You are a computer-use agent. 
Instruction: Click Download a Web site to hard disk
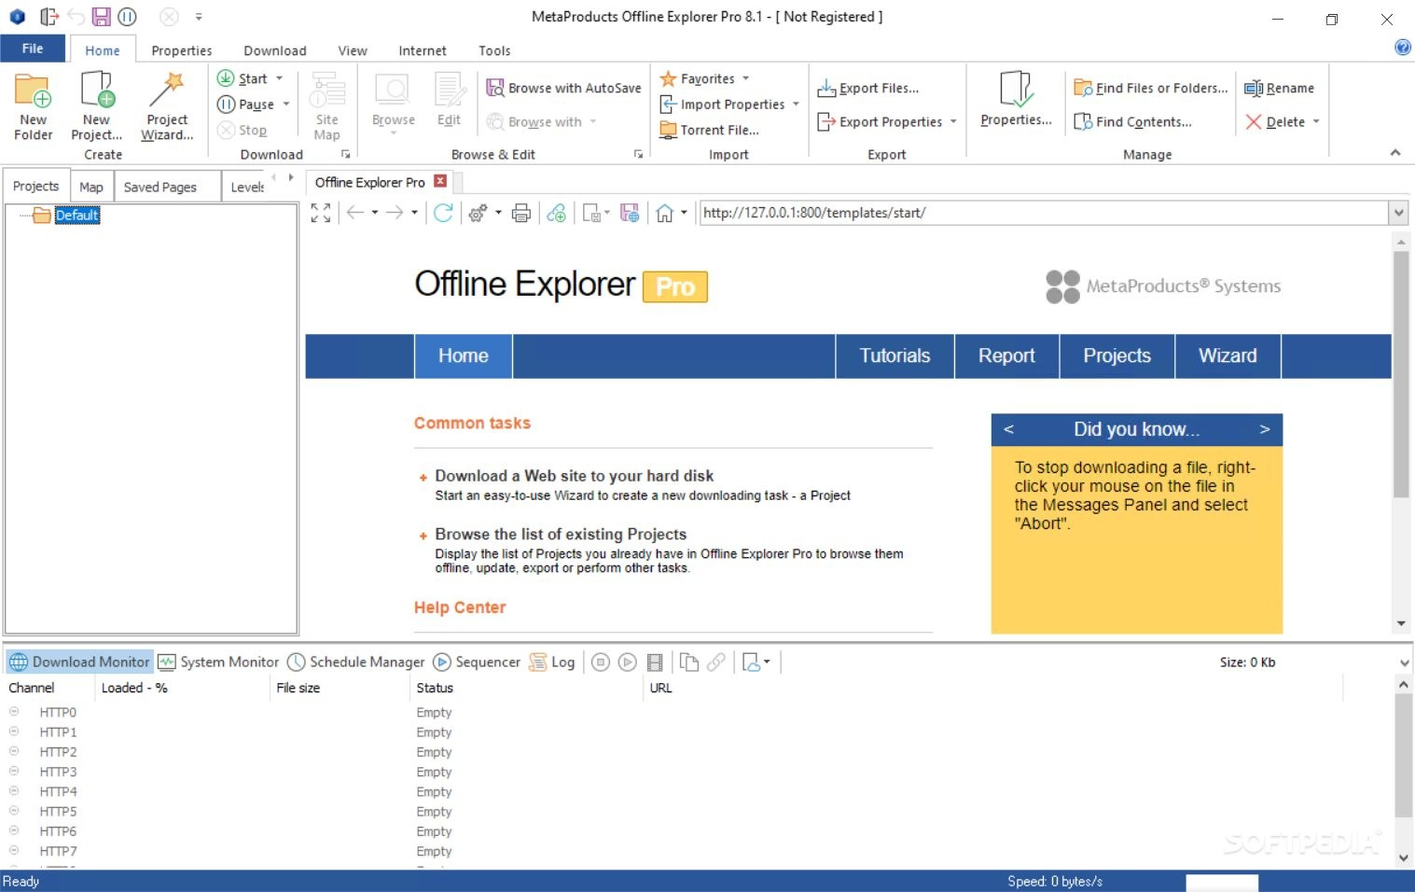pos(574,476)
